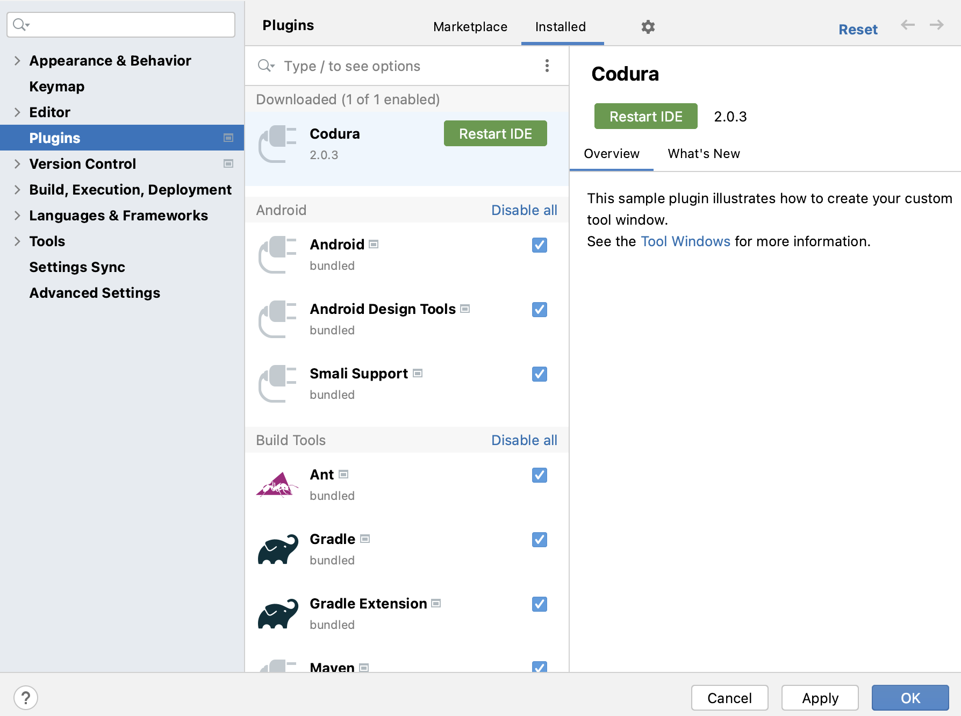Confirm with the OK button

coord(910,698)
